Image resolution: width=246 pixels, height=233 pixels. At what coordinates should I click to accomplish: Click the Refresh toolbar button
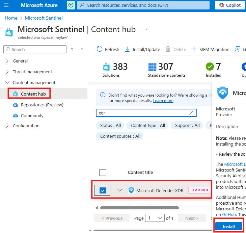click(108, 49)
